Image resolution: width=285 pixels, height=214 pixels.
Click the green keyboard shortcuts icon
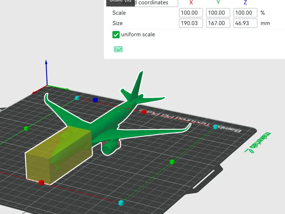[x=118, y=49]
